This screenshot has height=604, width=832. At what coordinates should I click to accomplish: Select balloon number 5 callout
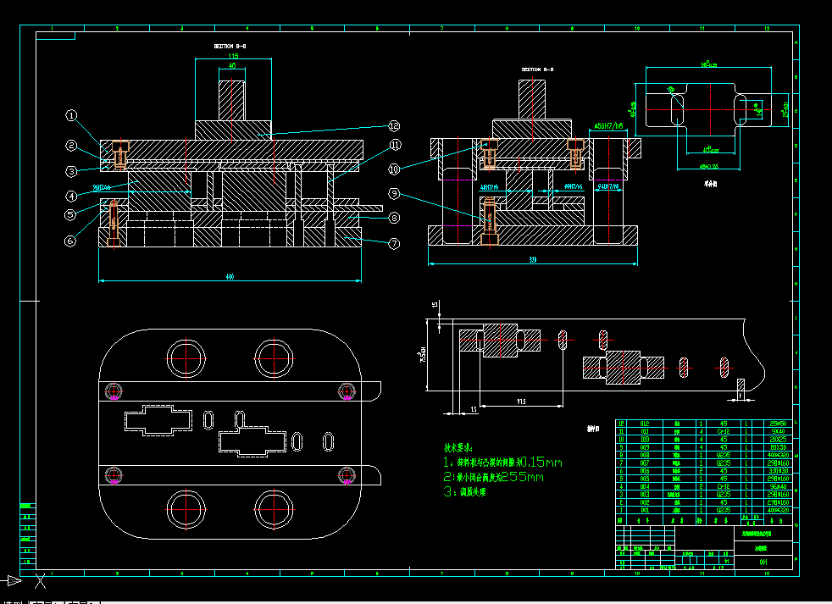pos(70,214)
